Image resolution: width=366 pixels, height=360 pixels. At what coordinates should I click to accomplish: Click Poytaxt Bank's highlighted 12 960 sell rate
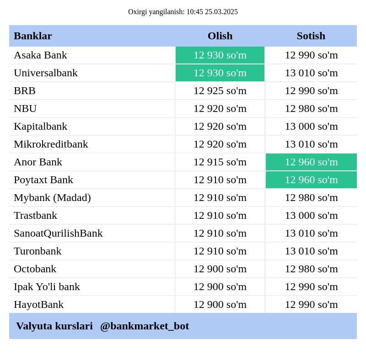311,180
